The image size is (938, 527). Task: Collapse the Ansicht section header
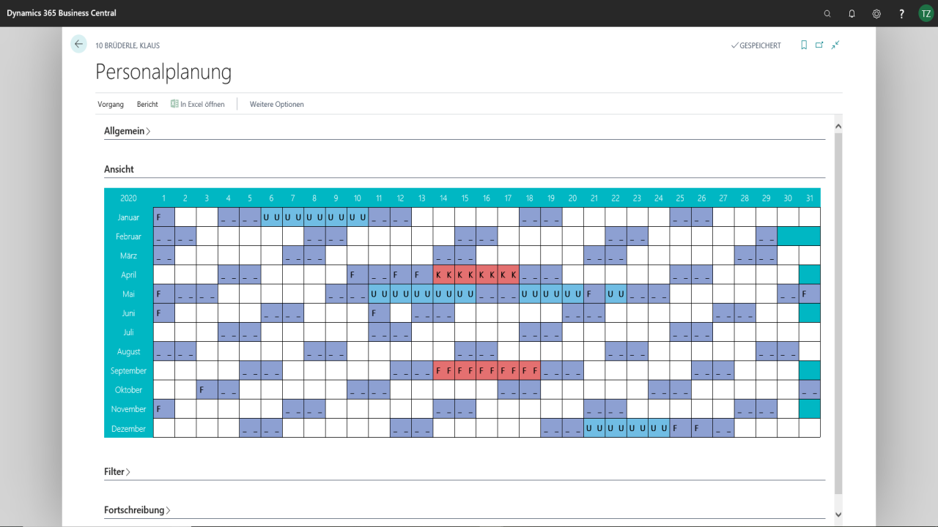pos(119,169)
